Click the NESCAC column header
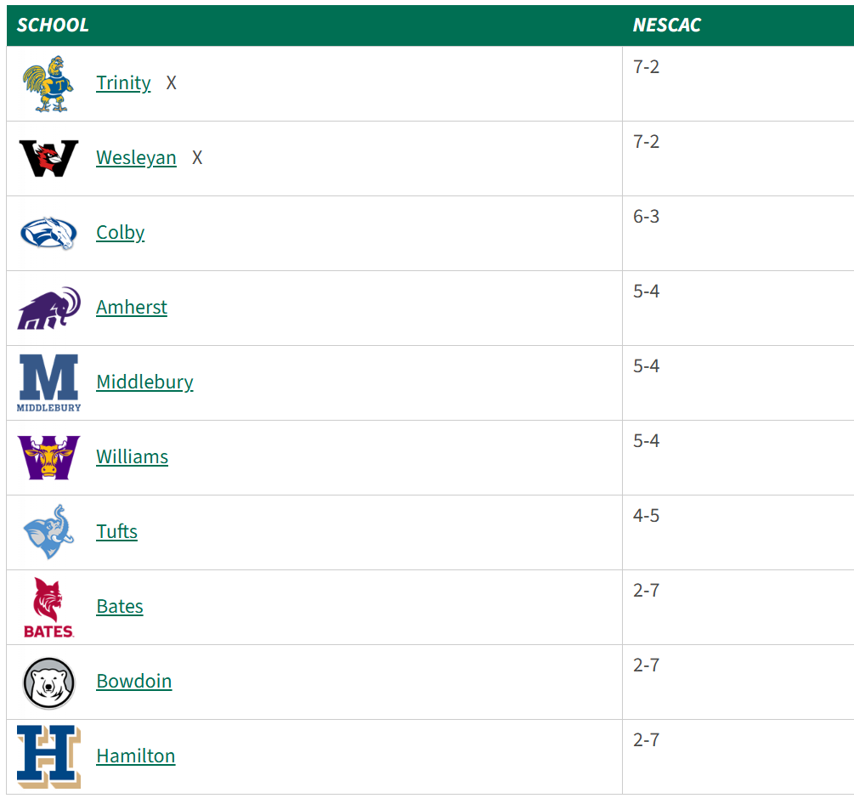Viewport: 854px width, 804px height. (x=666, y=25)
